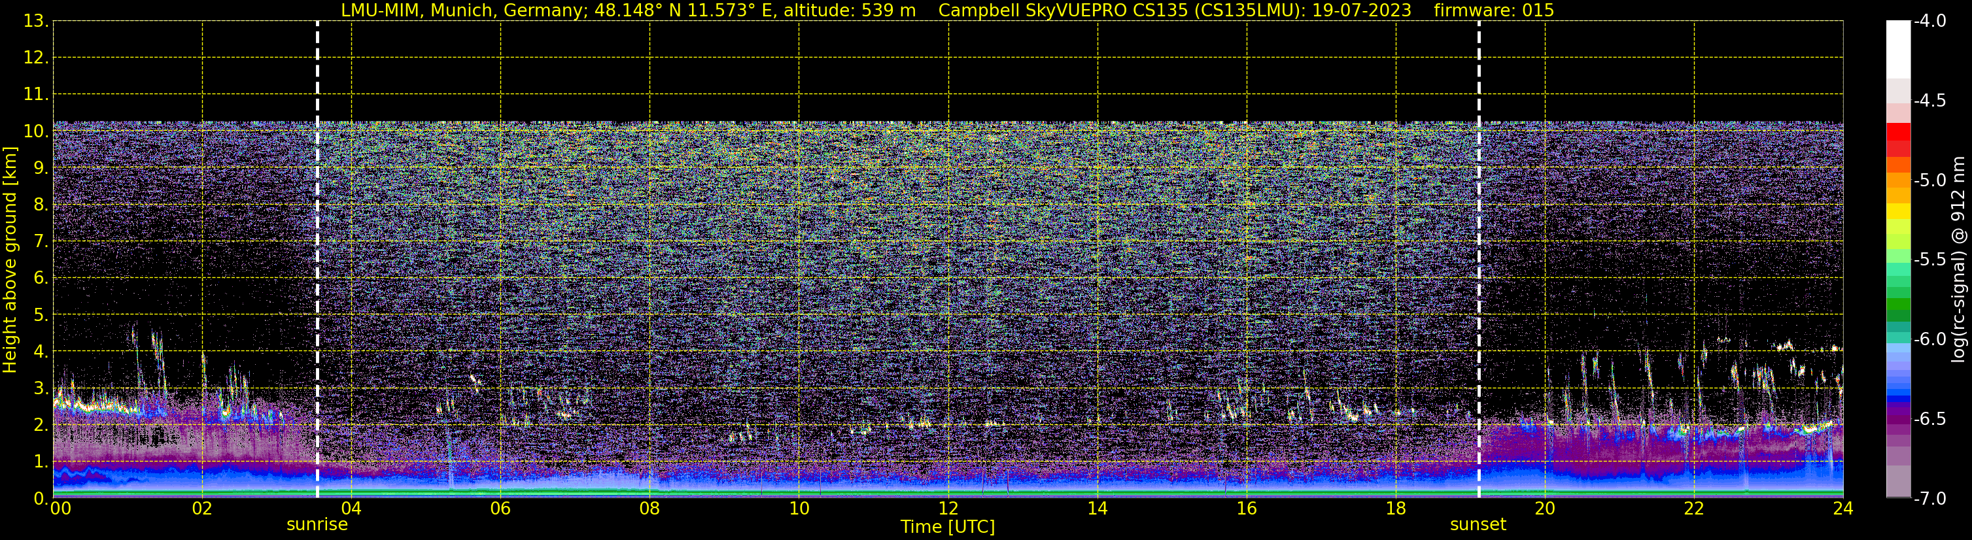This screenshot has width=1972, height=540.
Task: Click the white top band on the colorbar
Action: click(1899, 50)
